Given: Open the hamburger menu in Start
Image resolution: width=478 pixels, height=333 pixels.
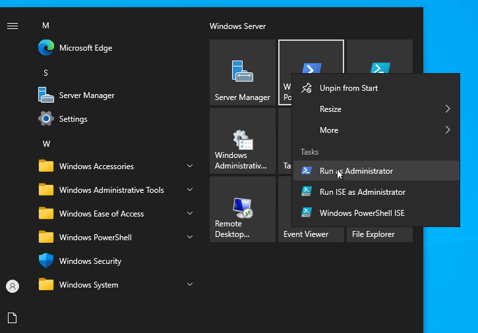Looking at the screenshot, I should coord(13,26).
